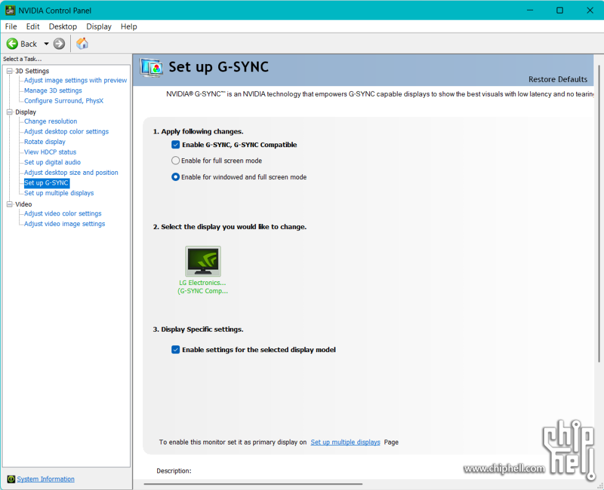Go to the Home page icon
604x490 pixels.
click(82, 44)
